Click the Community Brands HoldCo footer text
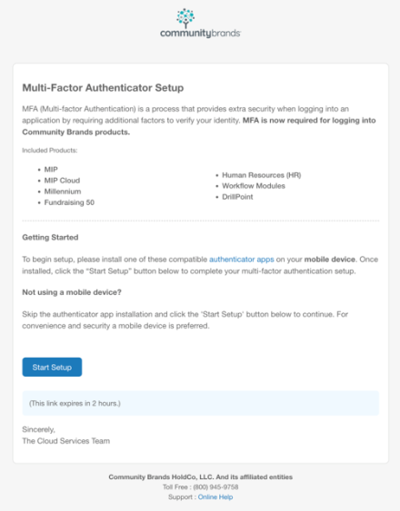The image size is (400, 511). click(201, 477)
